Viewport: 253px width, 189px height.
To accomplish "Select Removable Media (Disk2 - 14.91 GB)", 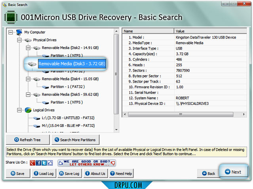I will tap(70, 48).
